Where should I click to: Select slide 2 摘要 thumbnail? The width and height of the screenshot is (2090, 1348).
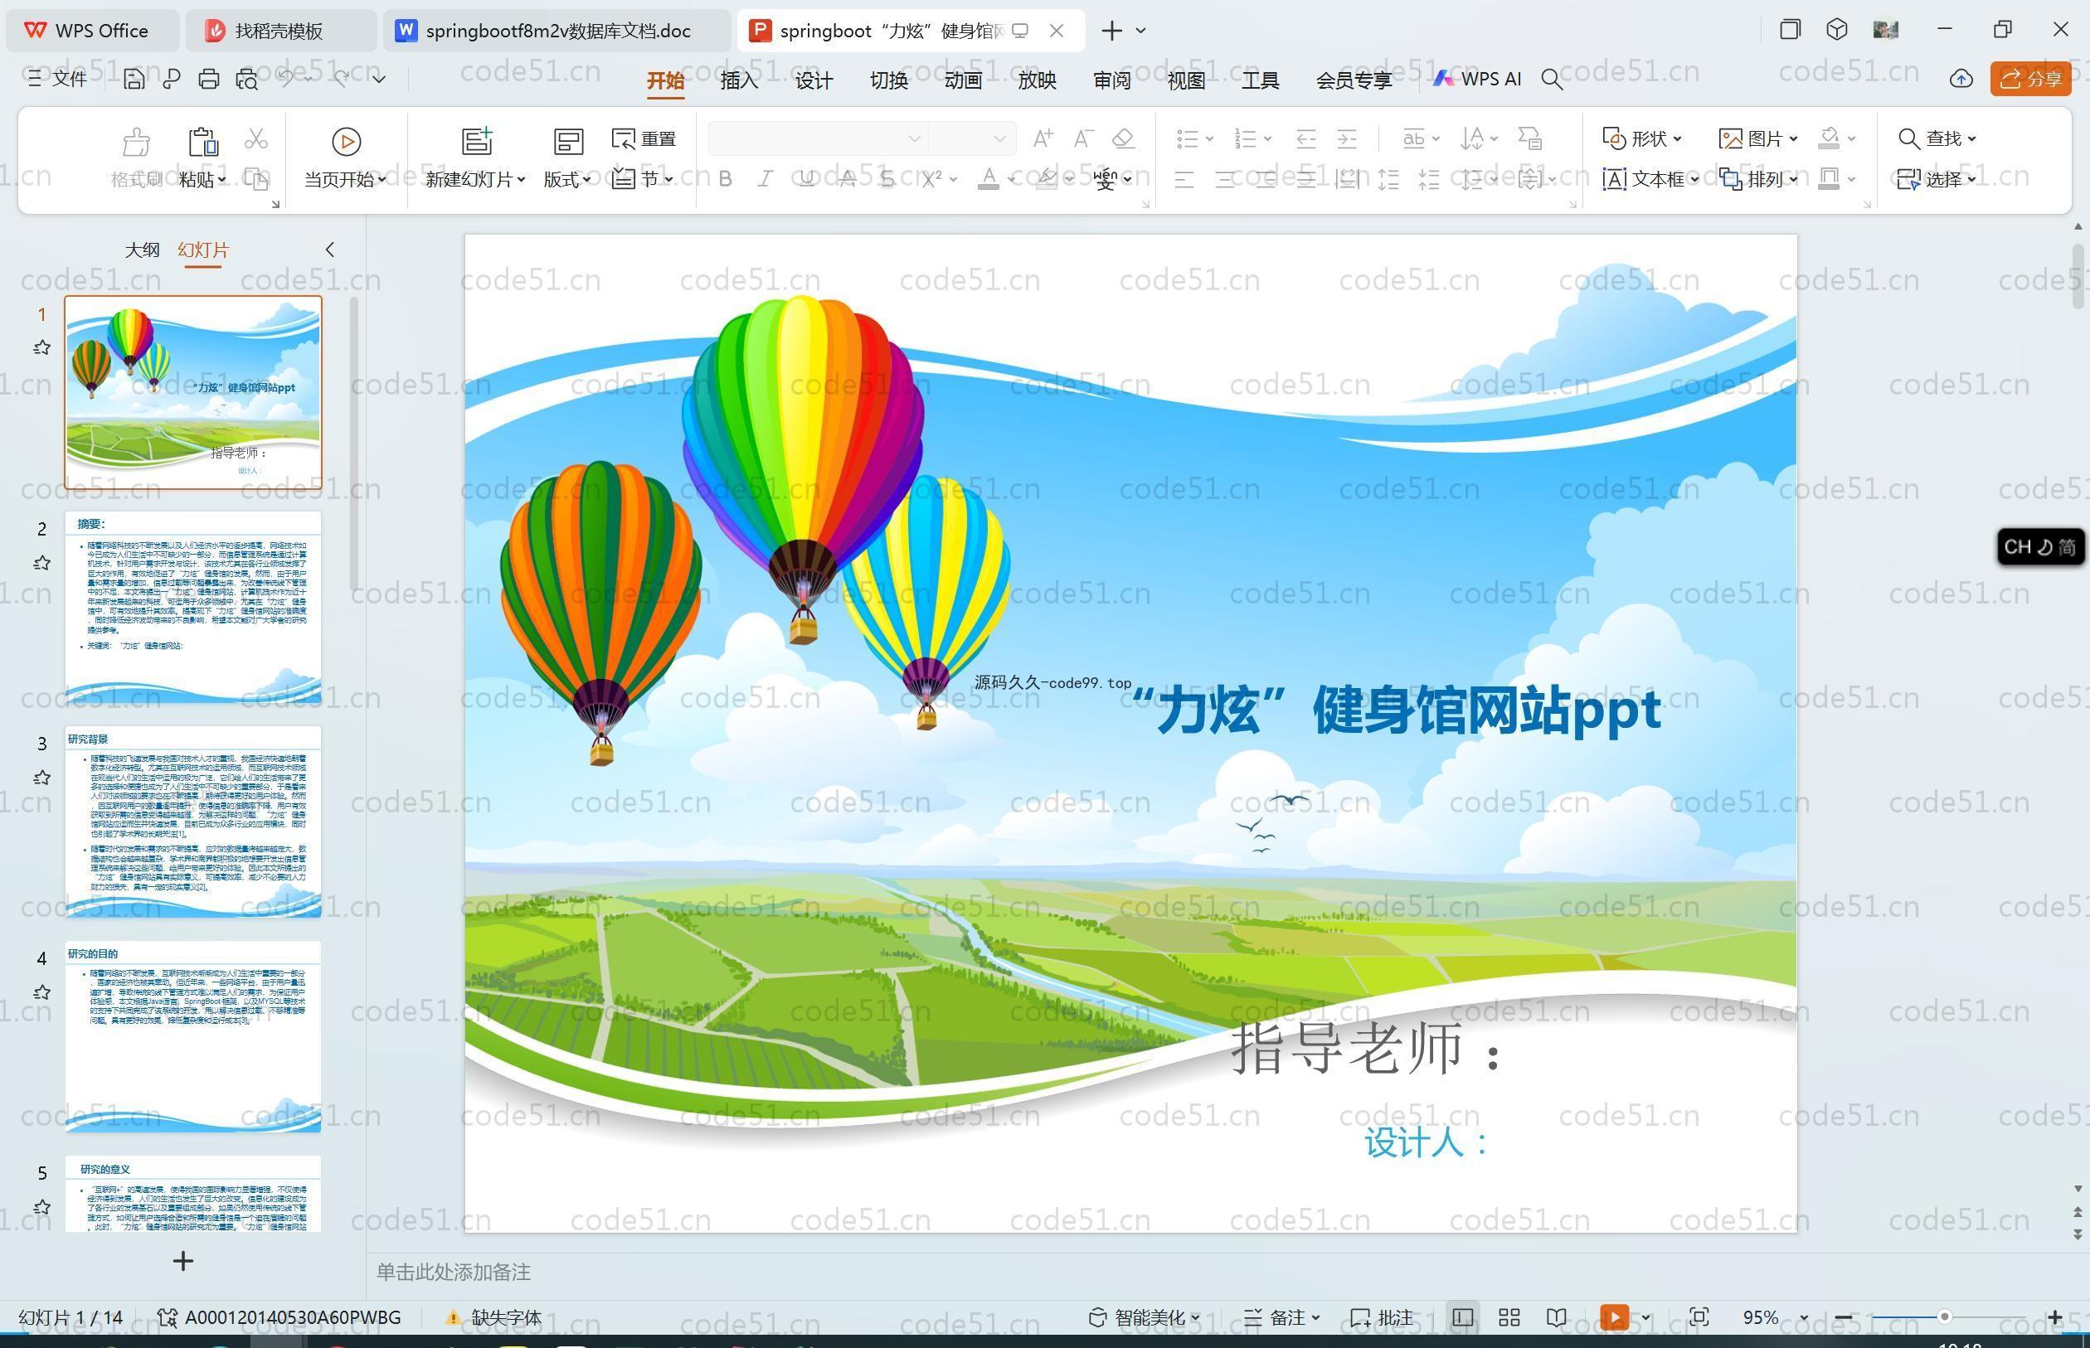tap(193, 607)
